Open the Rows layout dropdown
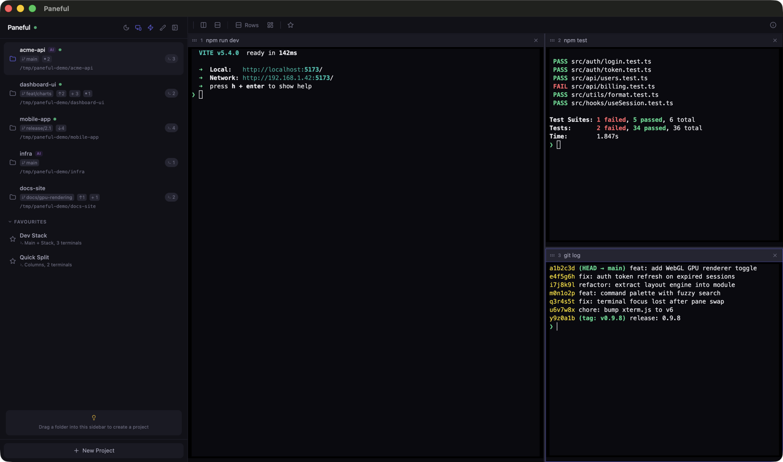The width and height of the screenshot is (783, 462). pos(246,24)
